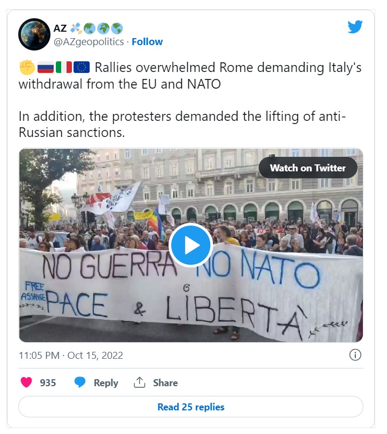Click the Read 25 replies button
The width and height of the screenshot is (387, 434).
[x=191, y=407]
